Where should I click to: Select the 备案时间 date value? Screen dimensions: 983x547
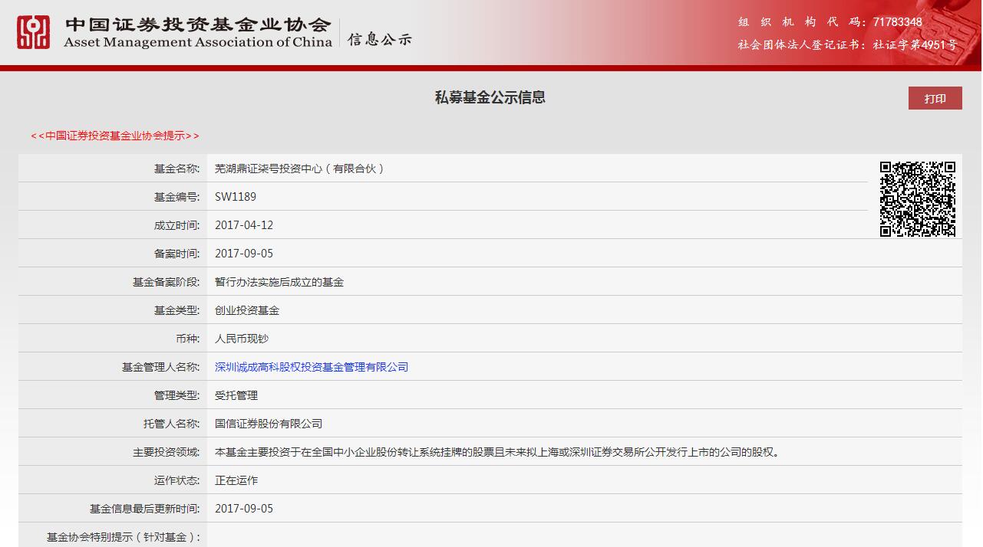pyautogui.click(x=244, y=254)
